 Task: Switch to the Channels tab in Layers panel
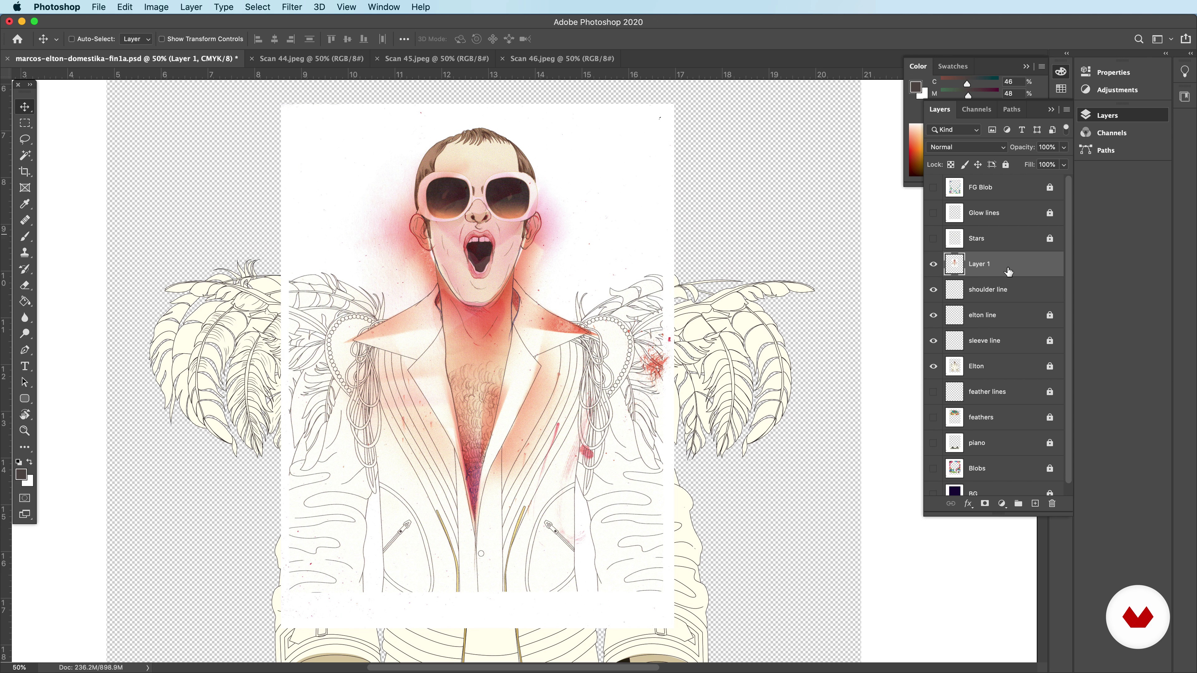(976, 109)
